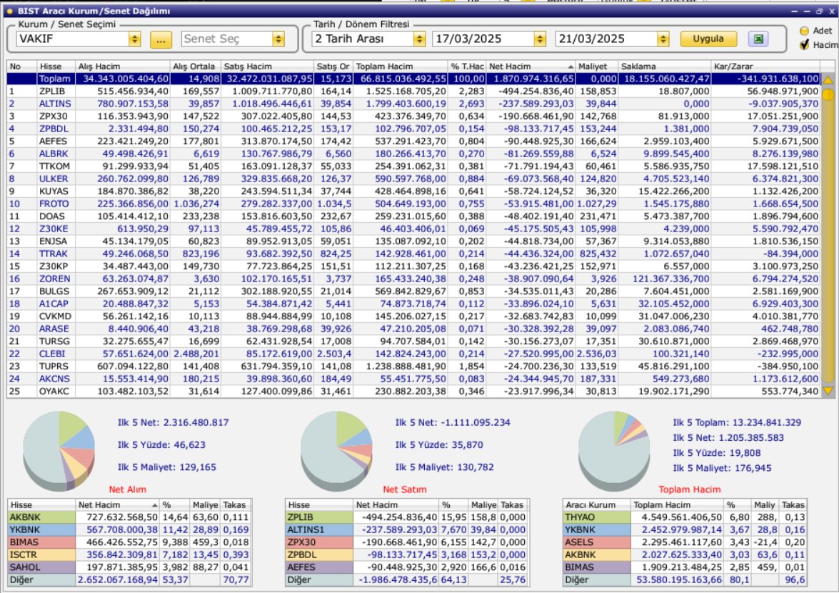Screen dimensions: 839x593
Task: Open the 21/03/2025 end date picker
Action: (663, 39)
